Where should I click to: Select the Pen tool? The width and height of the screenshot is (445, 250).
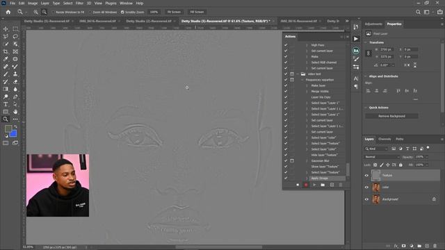coord(15,97)
